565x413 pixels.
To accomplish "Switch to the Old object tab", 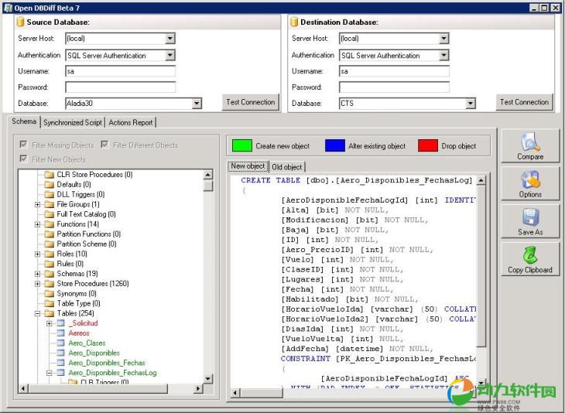I will pyautogui.click(x=287, y=166).
